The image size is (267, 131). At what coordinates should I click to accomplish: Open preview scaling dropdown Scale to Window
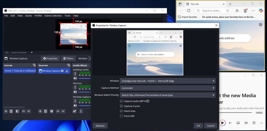pyautogui.click(x=32, y=53)
